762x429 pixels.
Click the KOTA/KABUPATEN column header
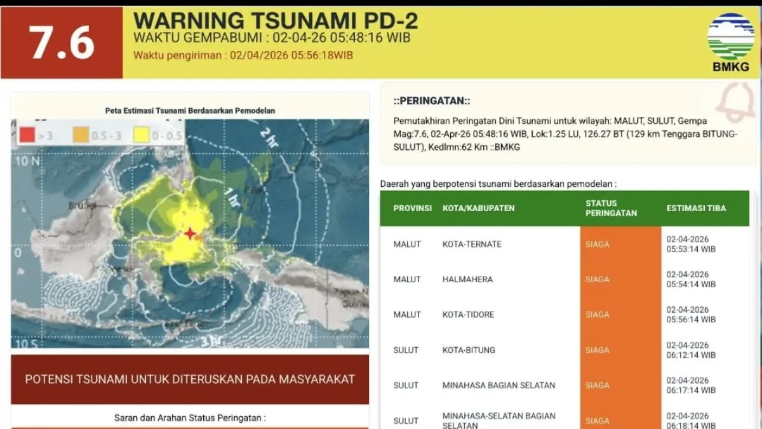tap(478, 208)
